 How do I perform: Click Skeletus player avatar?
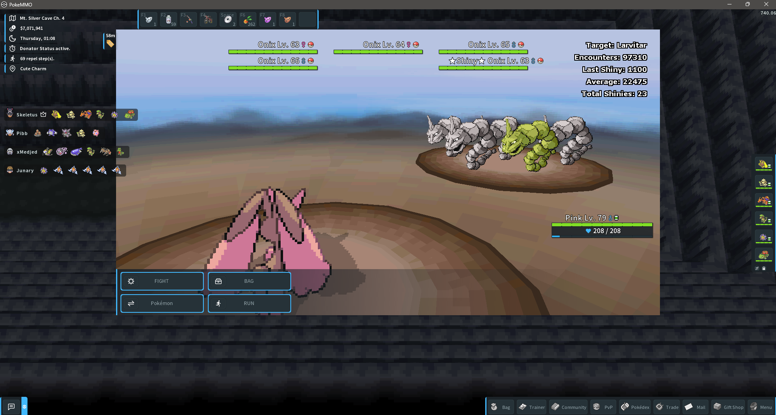click(x=10, y=114)
